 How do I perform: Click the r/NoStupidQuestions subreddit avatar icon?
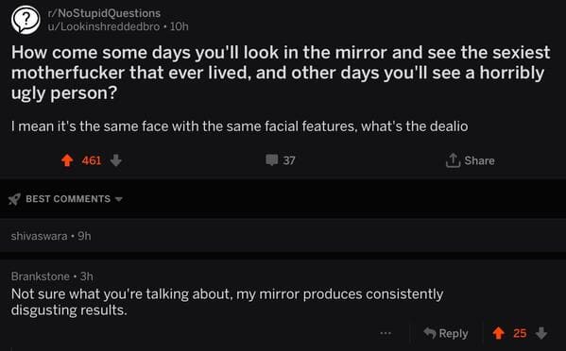(26, 20)
